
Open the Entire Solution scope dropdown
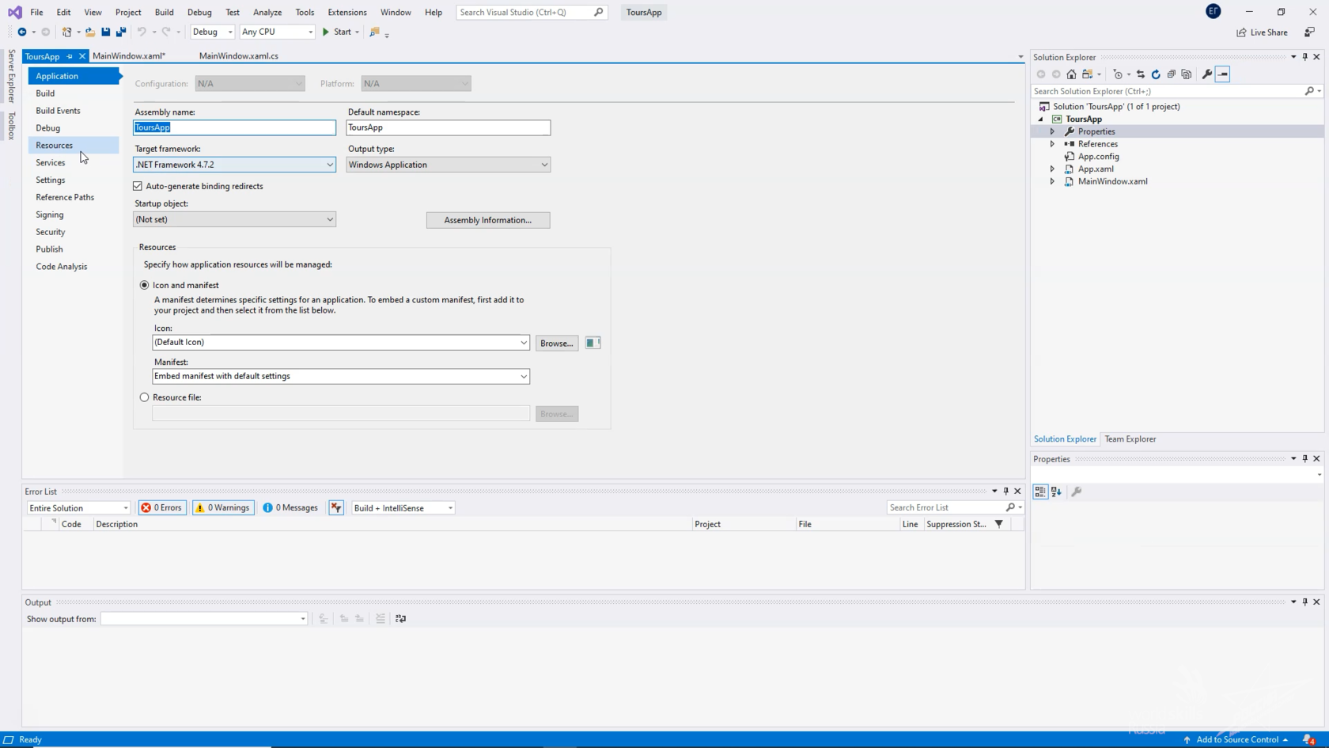pyautogui.click(x=78, y=508)
